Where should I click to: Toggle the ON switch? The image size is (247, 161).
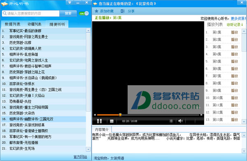[x=84, y=14]
